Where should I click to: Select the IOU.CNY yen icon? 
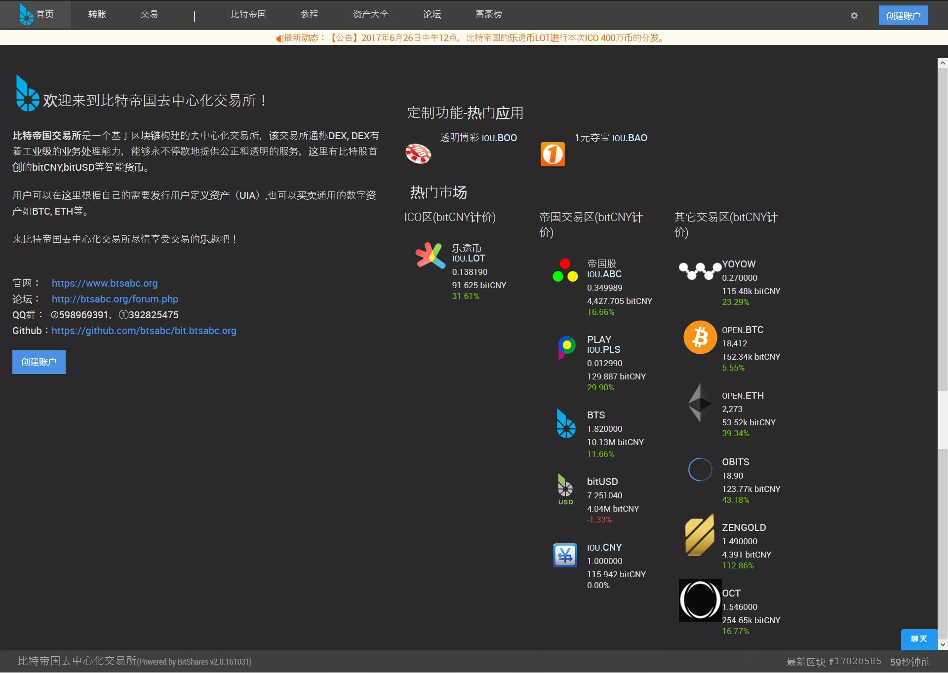point(565,555)
